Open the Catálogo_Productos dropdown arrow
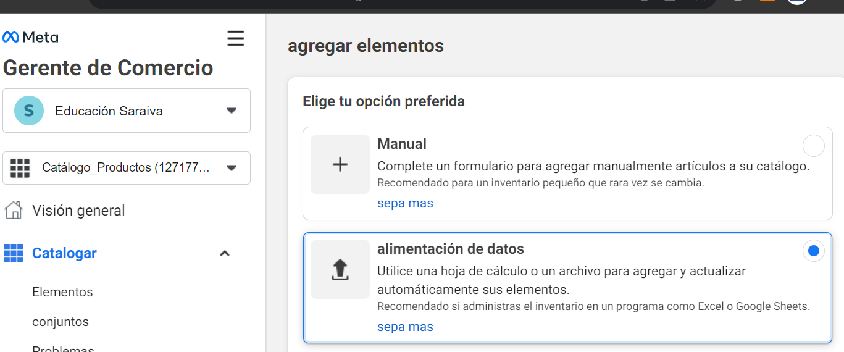844x352 pixels. click(232, 168)
